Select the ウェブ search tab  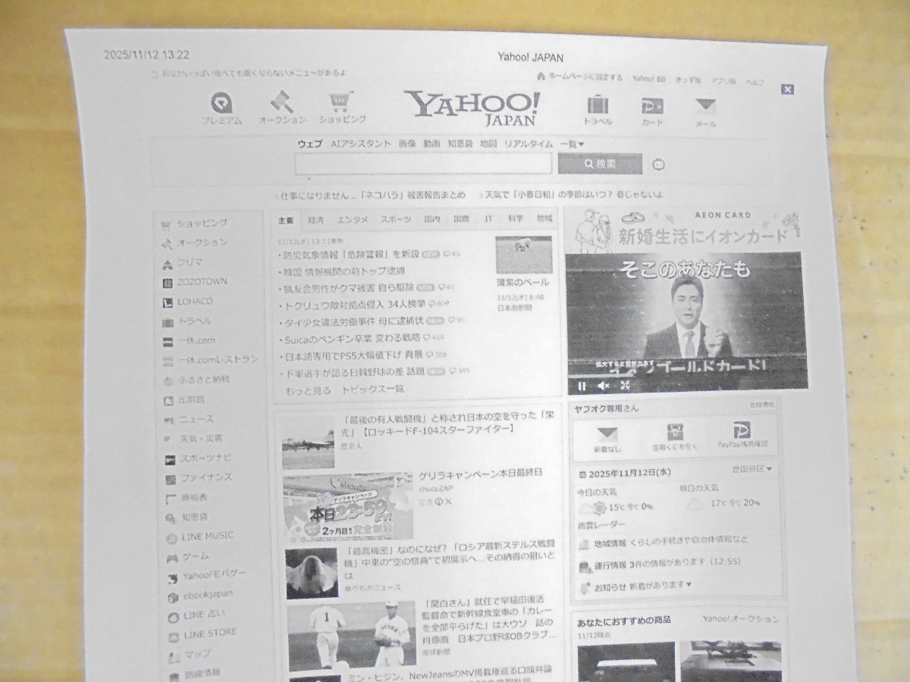tap(309, 144)
